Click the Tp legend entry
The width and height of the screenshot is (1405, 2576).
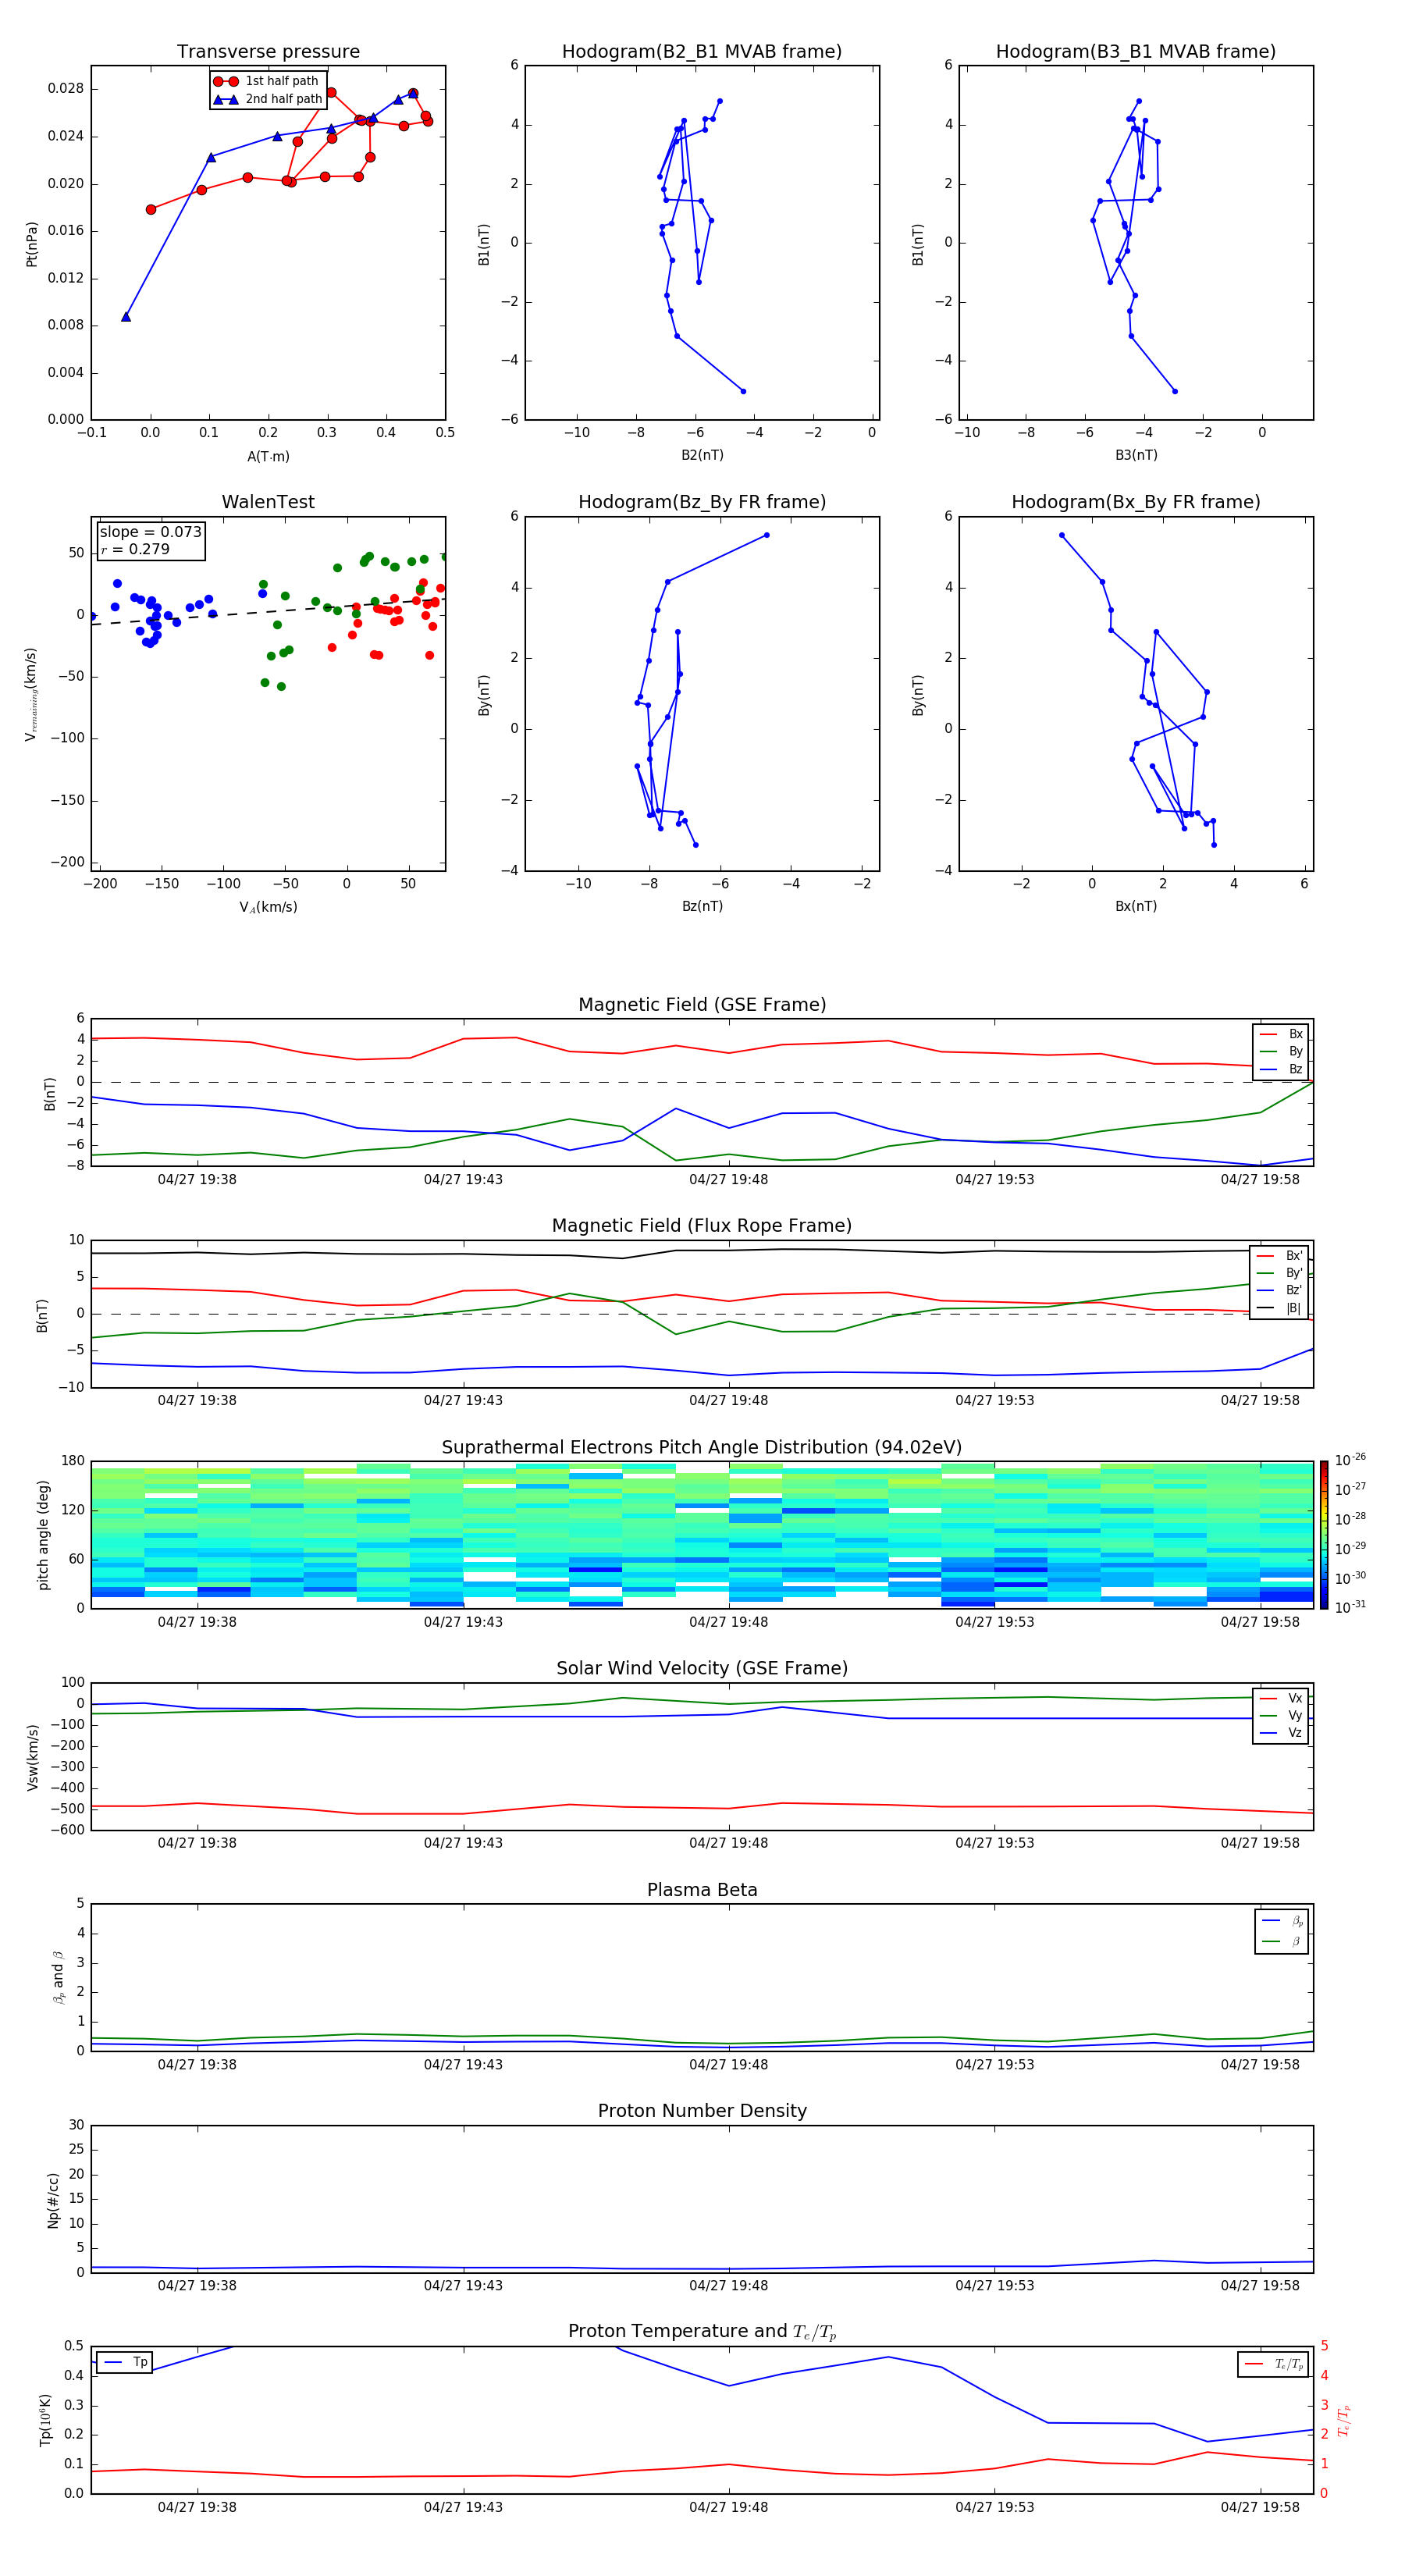tap(124, 2362)
